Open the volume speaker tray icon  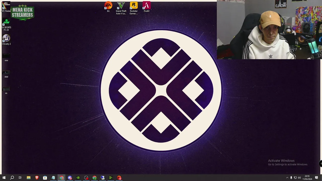299,178
